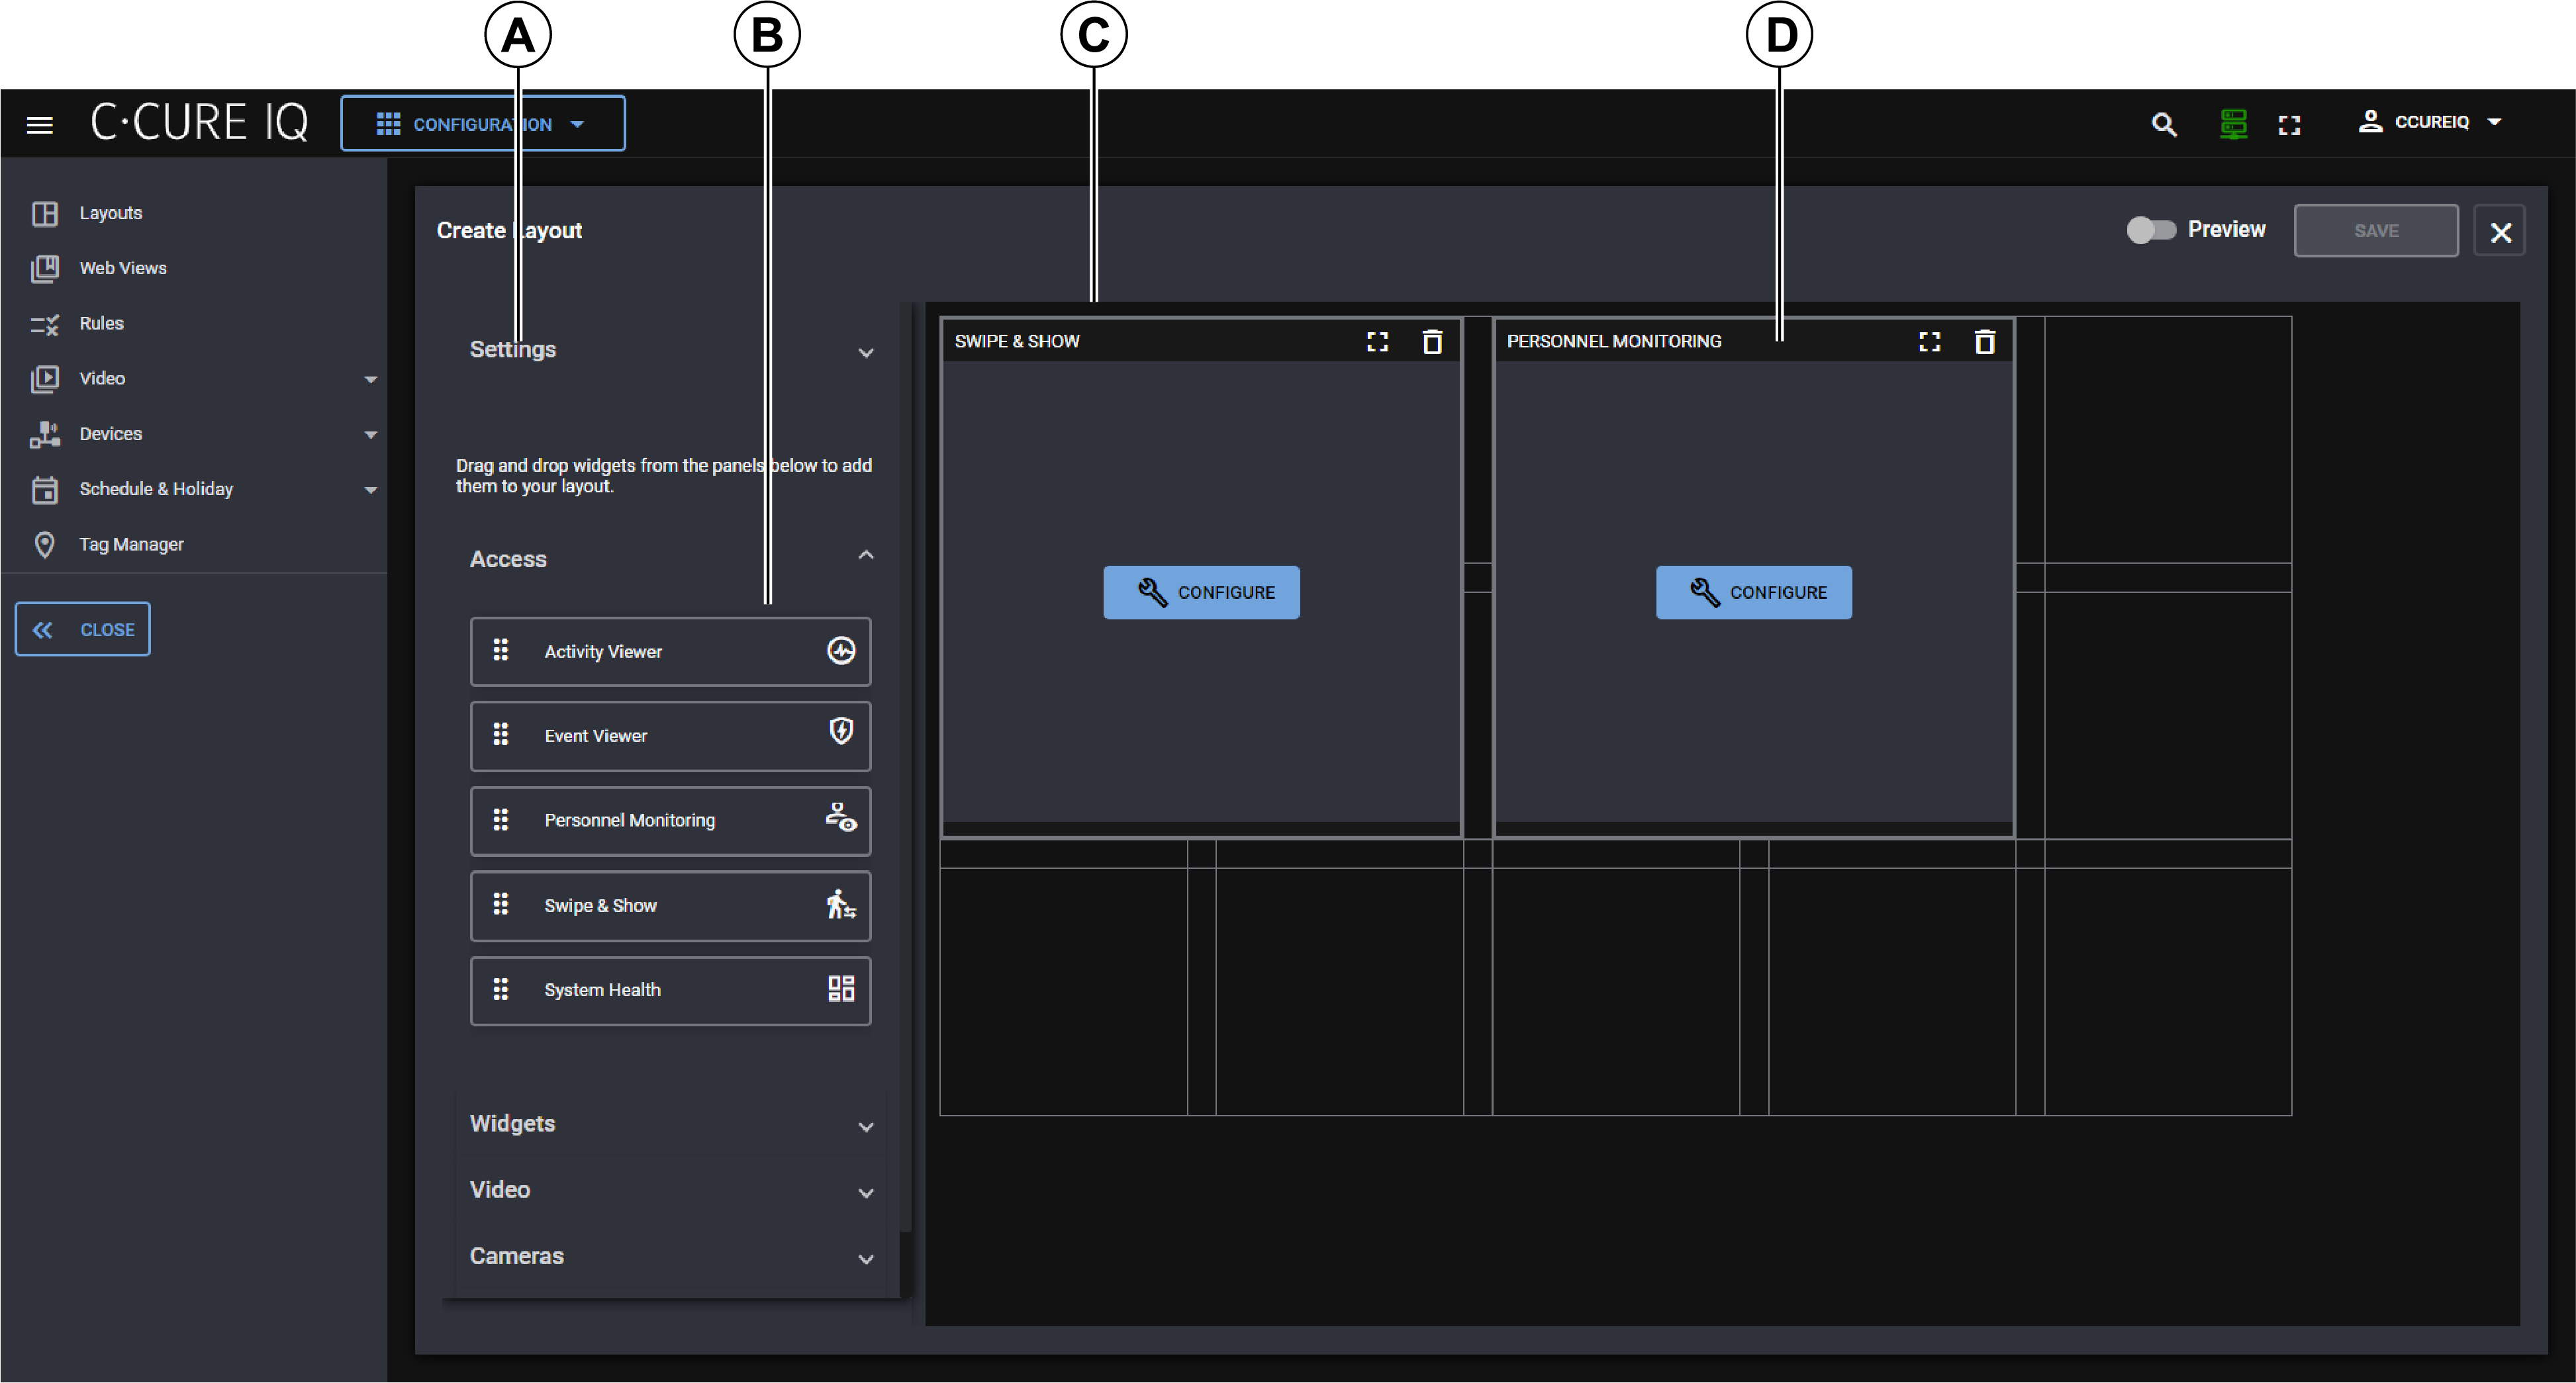Screen dimensions: 2576x1383
Task: Click the search magnifier icon
Action: (x=2163, y=125)
